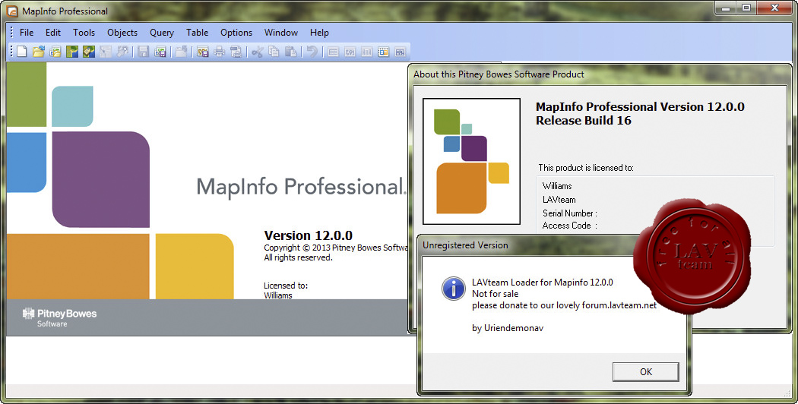Click the Save Window As image icon
Image resolution: width=798 pixels, height=404 pixels.
point(203,52)
